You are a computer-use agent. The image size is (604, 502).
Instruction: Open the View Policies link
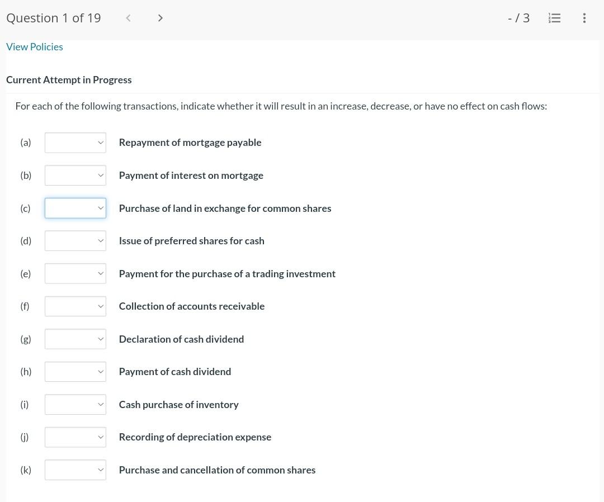[34, 46]
